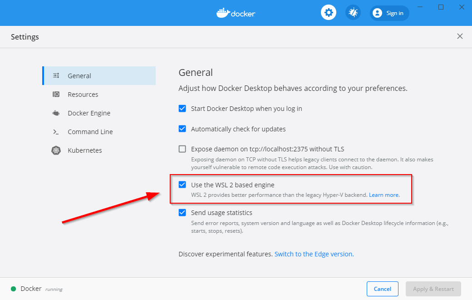Click the Apply & Restart button

(433, 289)
